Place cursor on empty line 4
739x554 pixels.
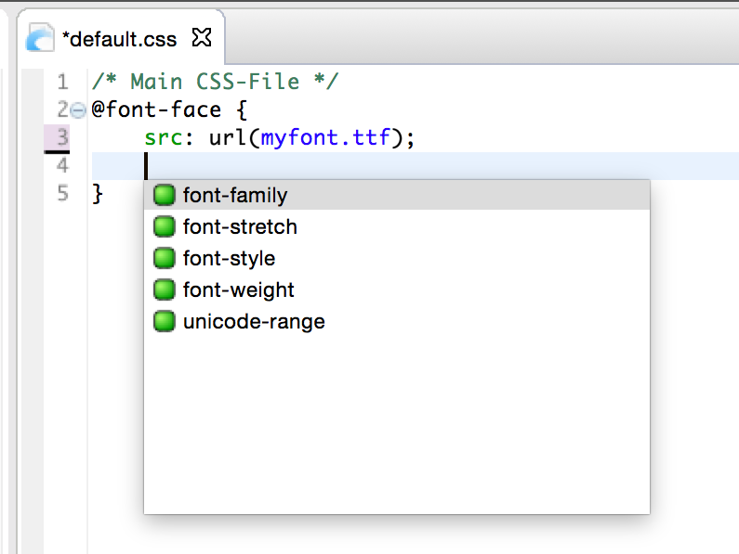(415, 166)
